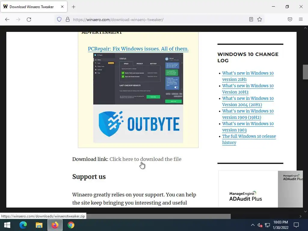Bookmark this page with star icon
This screenshot has height=231, width=308.
(x=260, y=19)
